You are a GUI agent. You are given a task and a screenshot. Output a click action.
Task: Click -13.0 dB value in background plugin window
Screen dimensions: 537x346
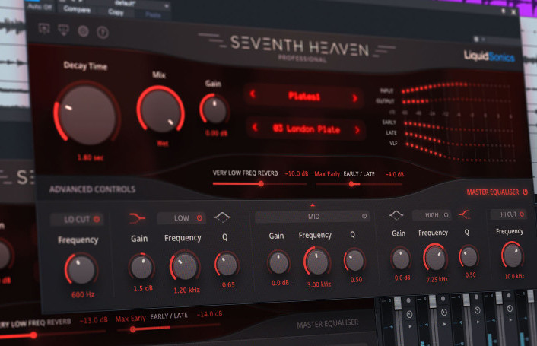coord(94,320)
